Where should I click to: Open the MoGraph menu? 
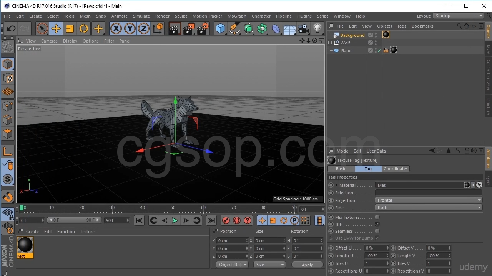237,16
